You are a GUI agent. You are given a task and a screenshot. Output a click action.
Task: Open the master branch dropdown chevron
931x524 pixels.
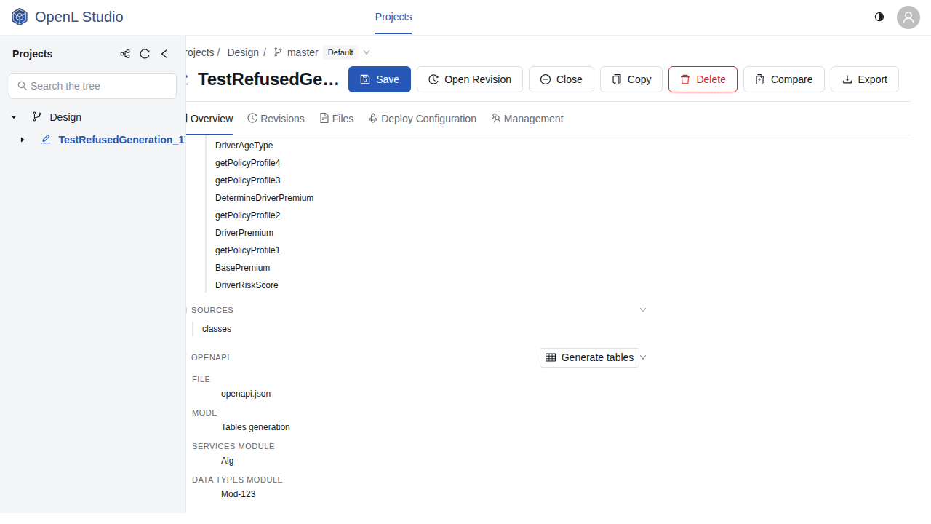coord(367,52)
